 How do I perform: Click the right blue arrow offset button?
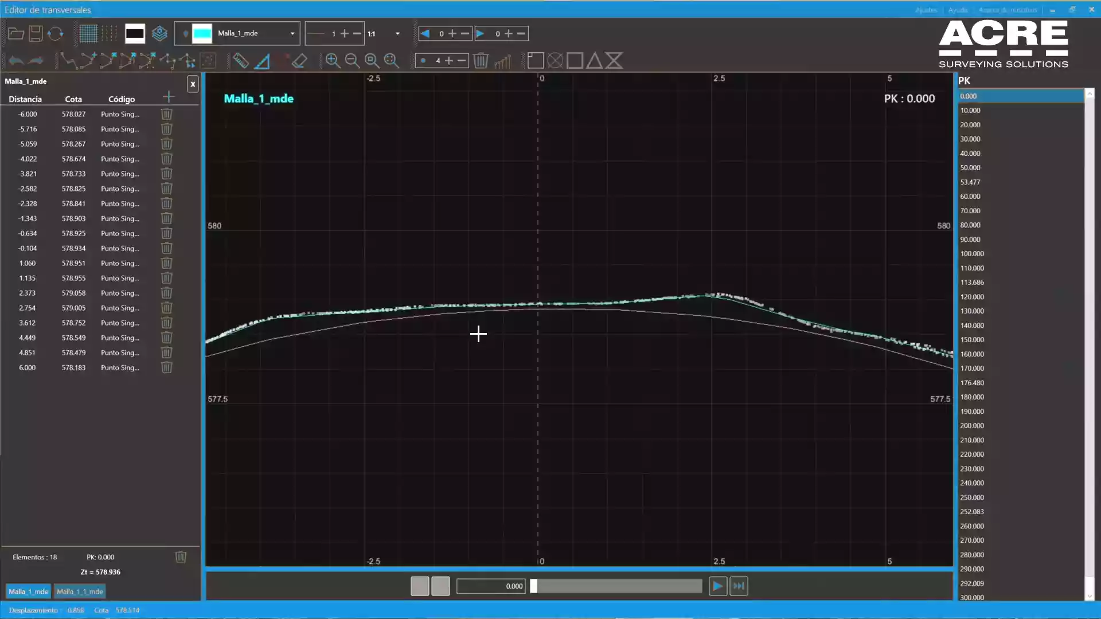(481, 34)
